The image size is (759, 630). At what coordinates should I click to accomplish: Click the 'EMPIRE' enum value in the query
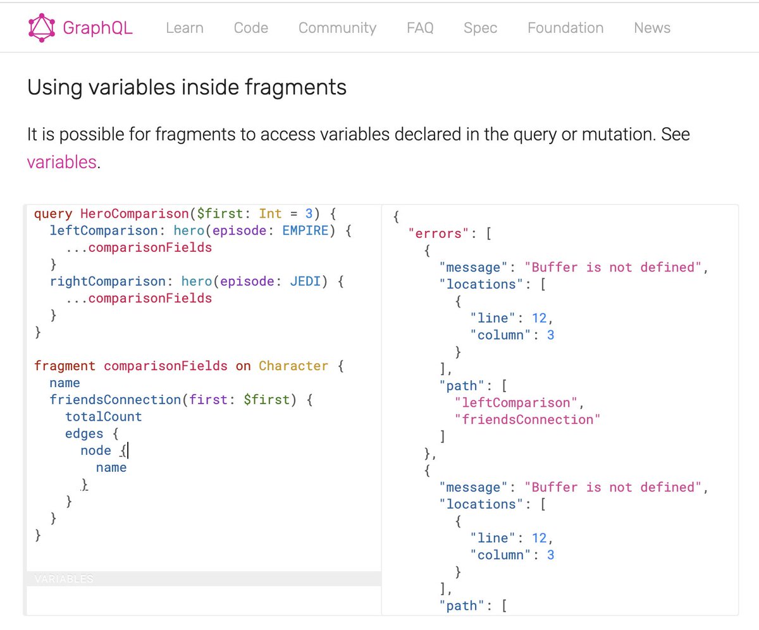coord(305,231)
